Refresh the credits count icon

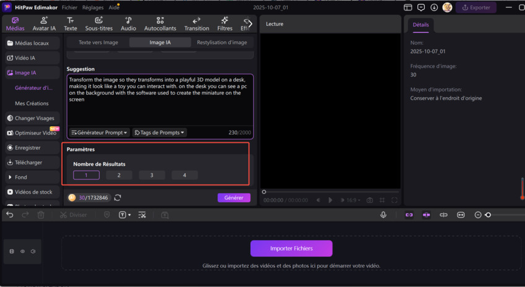point(118,198)
